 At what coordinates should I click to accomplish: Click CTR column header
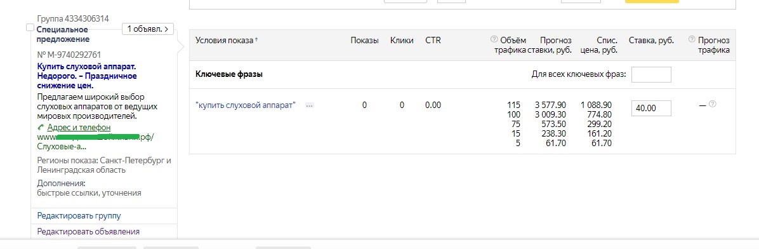click(x=433, y=40)
